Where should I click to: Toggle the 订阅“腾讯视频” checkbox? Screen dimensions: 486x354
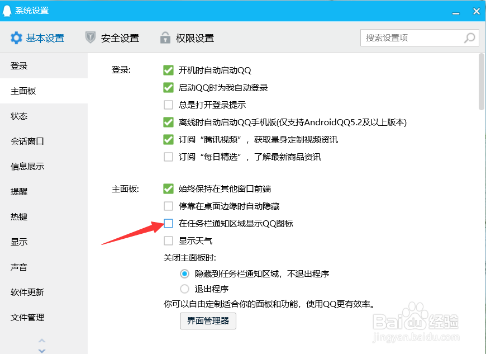[x=168, y=140]
